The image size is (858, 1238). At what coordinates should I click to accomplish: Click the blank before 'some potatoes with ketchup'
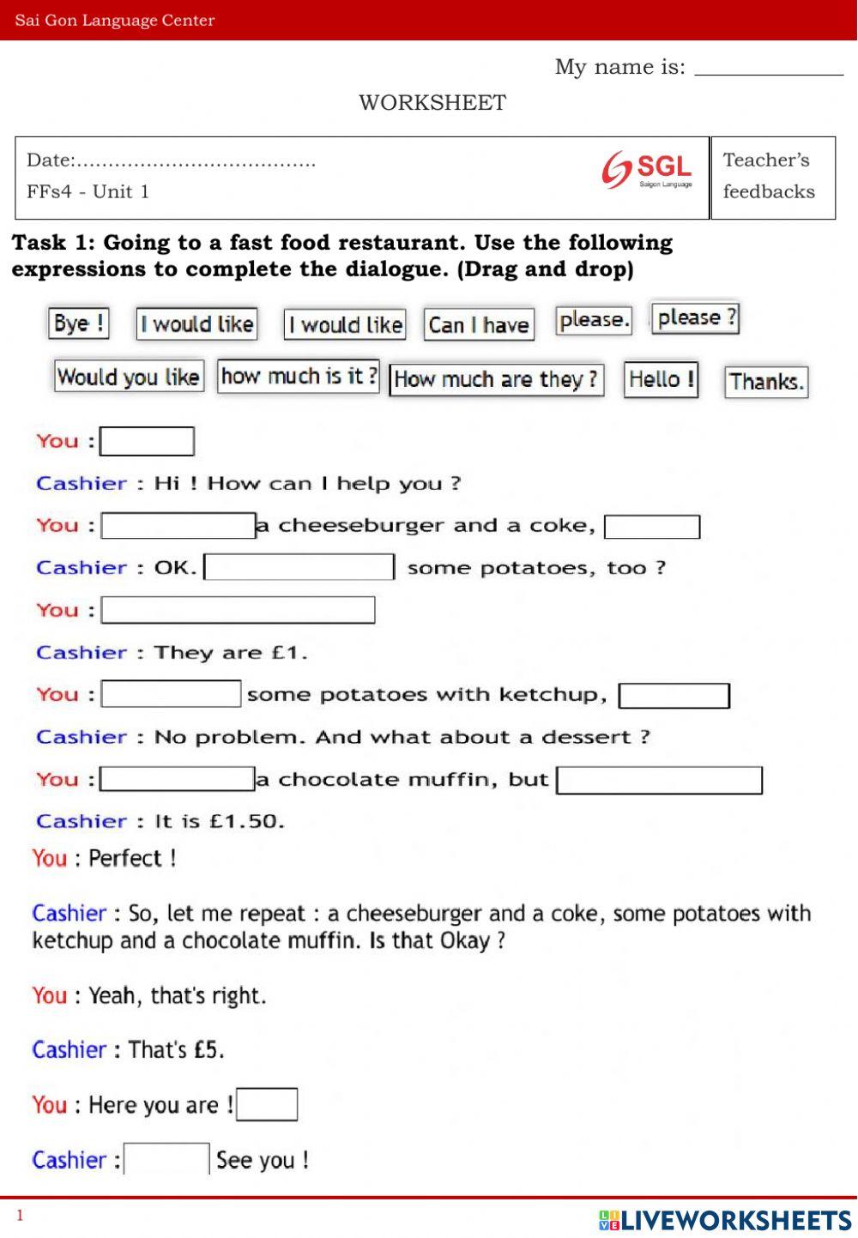click(172, 694)
